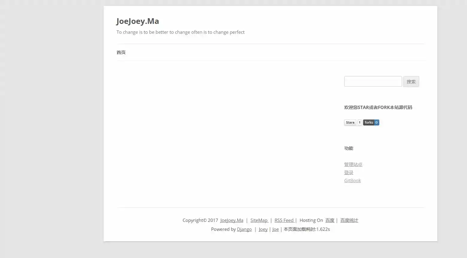Open the Django footer link

[x=244, y=229]
